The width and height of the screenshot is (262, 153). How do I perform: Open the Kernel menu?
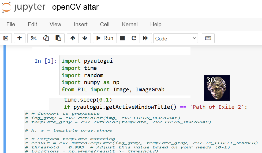click(x=130, y=24)
